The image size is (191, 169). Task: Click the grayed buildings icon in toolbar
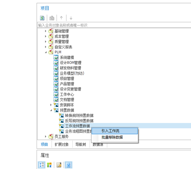52,18
